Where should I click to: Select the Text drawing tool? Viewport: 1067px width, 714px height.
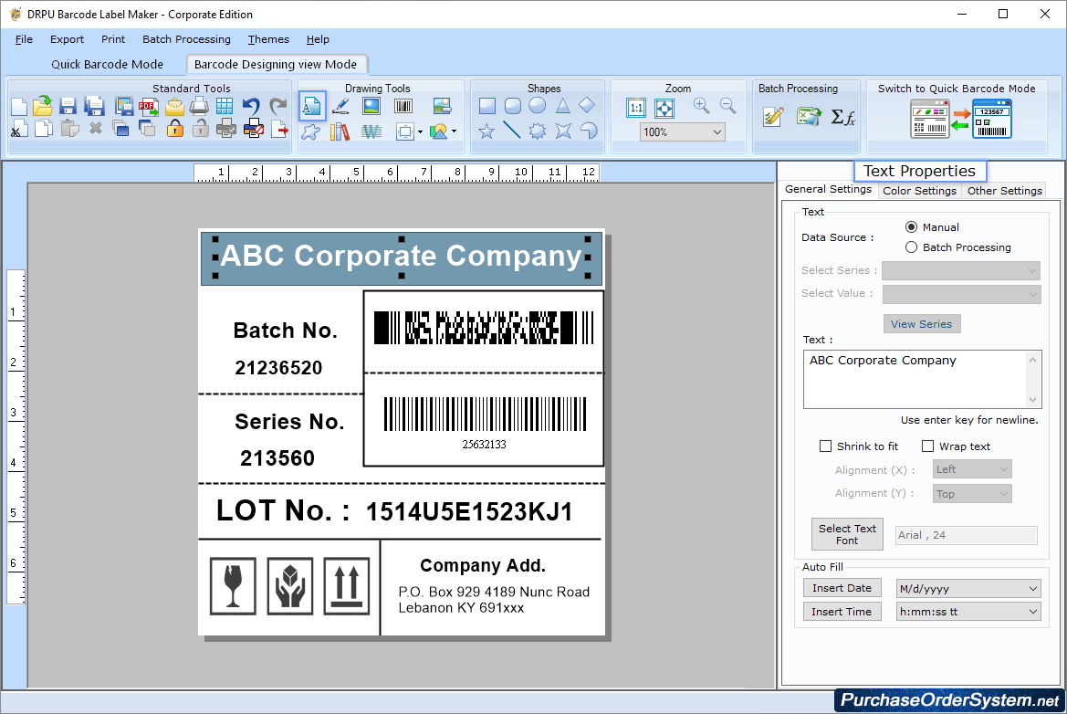pos(312,107)
